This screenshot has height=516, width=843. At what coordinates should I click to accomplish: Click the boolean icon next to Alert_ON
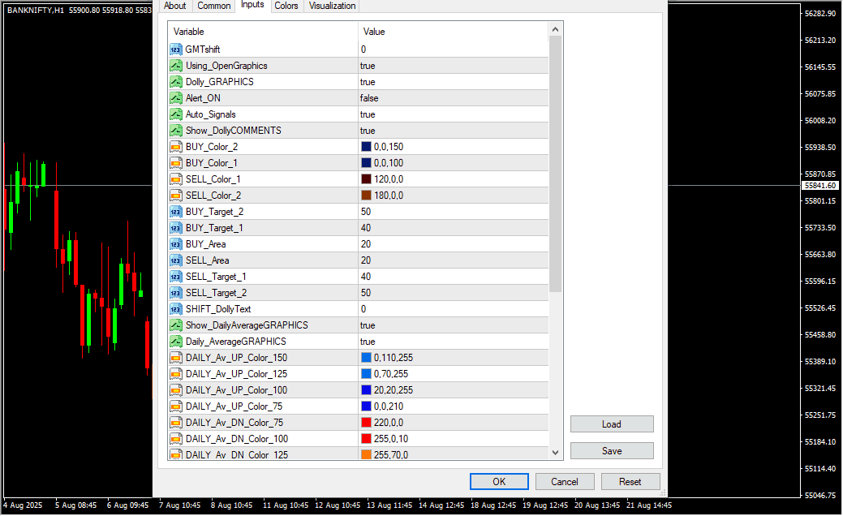pyautogui.click(x=176, y=98)
